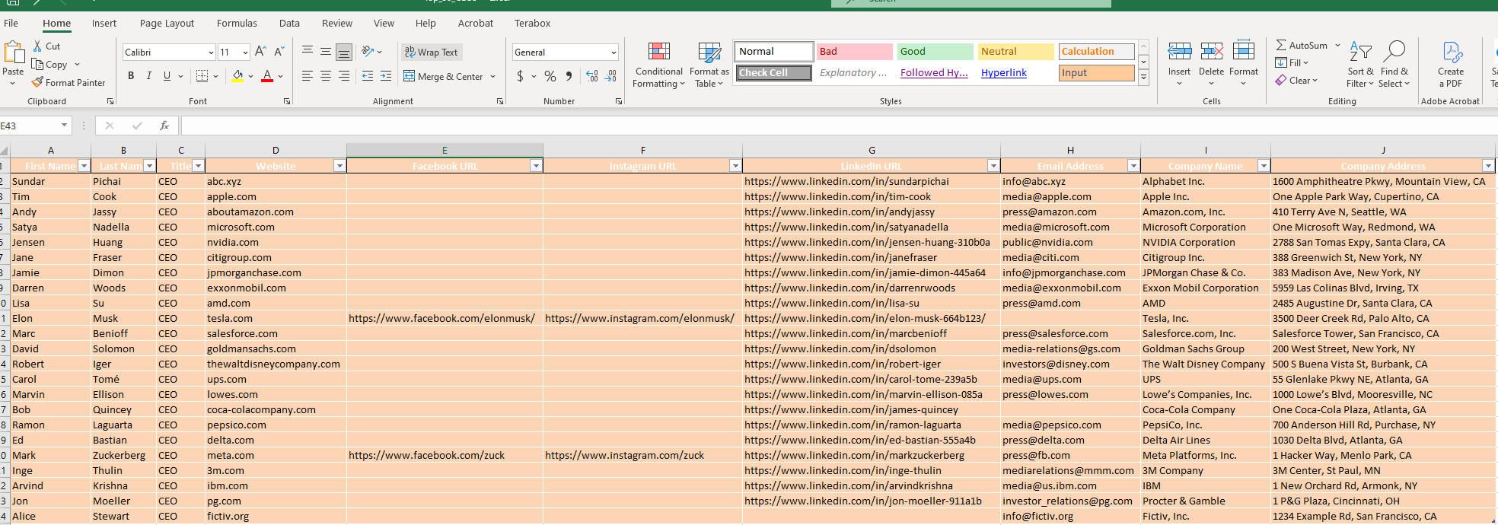Switch to Page Layout tab
1498x525 pixels.
(x=167, y=24)
